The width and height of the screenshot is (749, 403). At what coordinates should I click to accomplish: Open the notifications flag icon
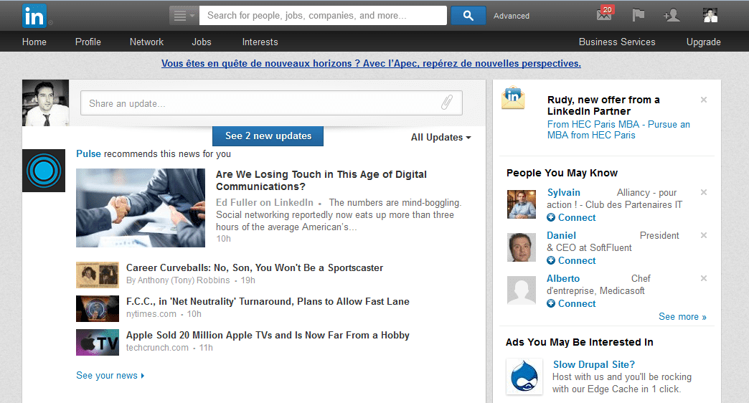(x=639, y=15)
